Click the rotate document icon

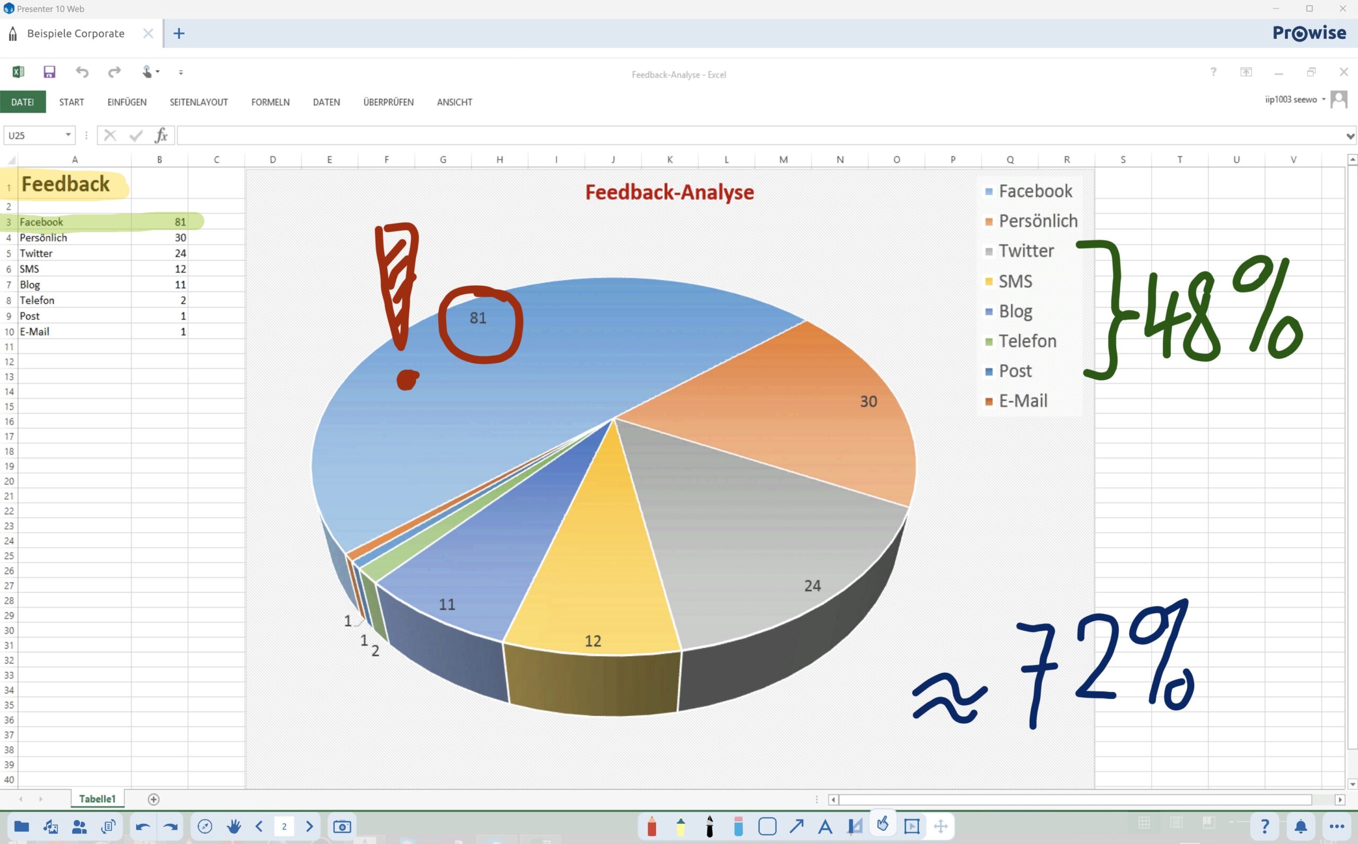[108, 826]
